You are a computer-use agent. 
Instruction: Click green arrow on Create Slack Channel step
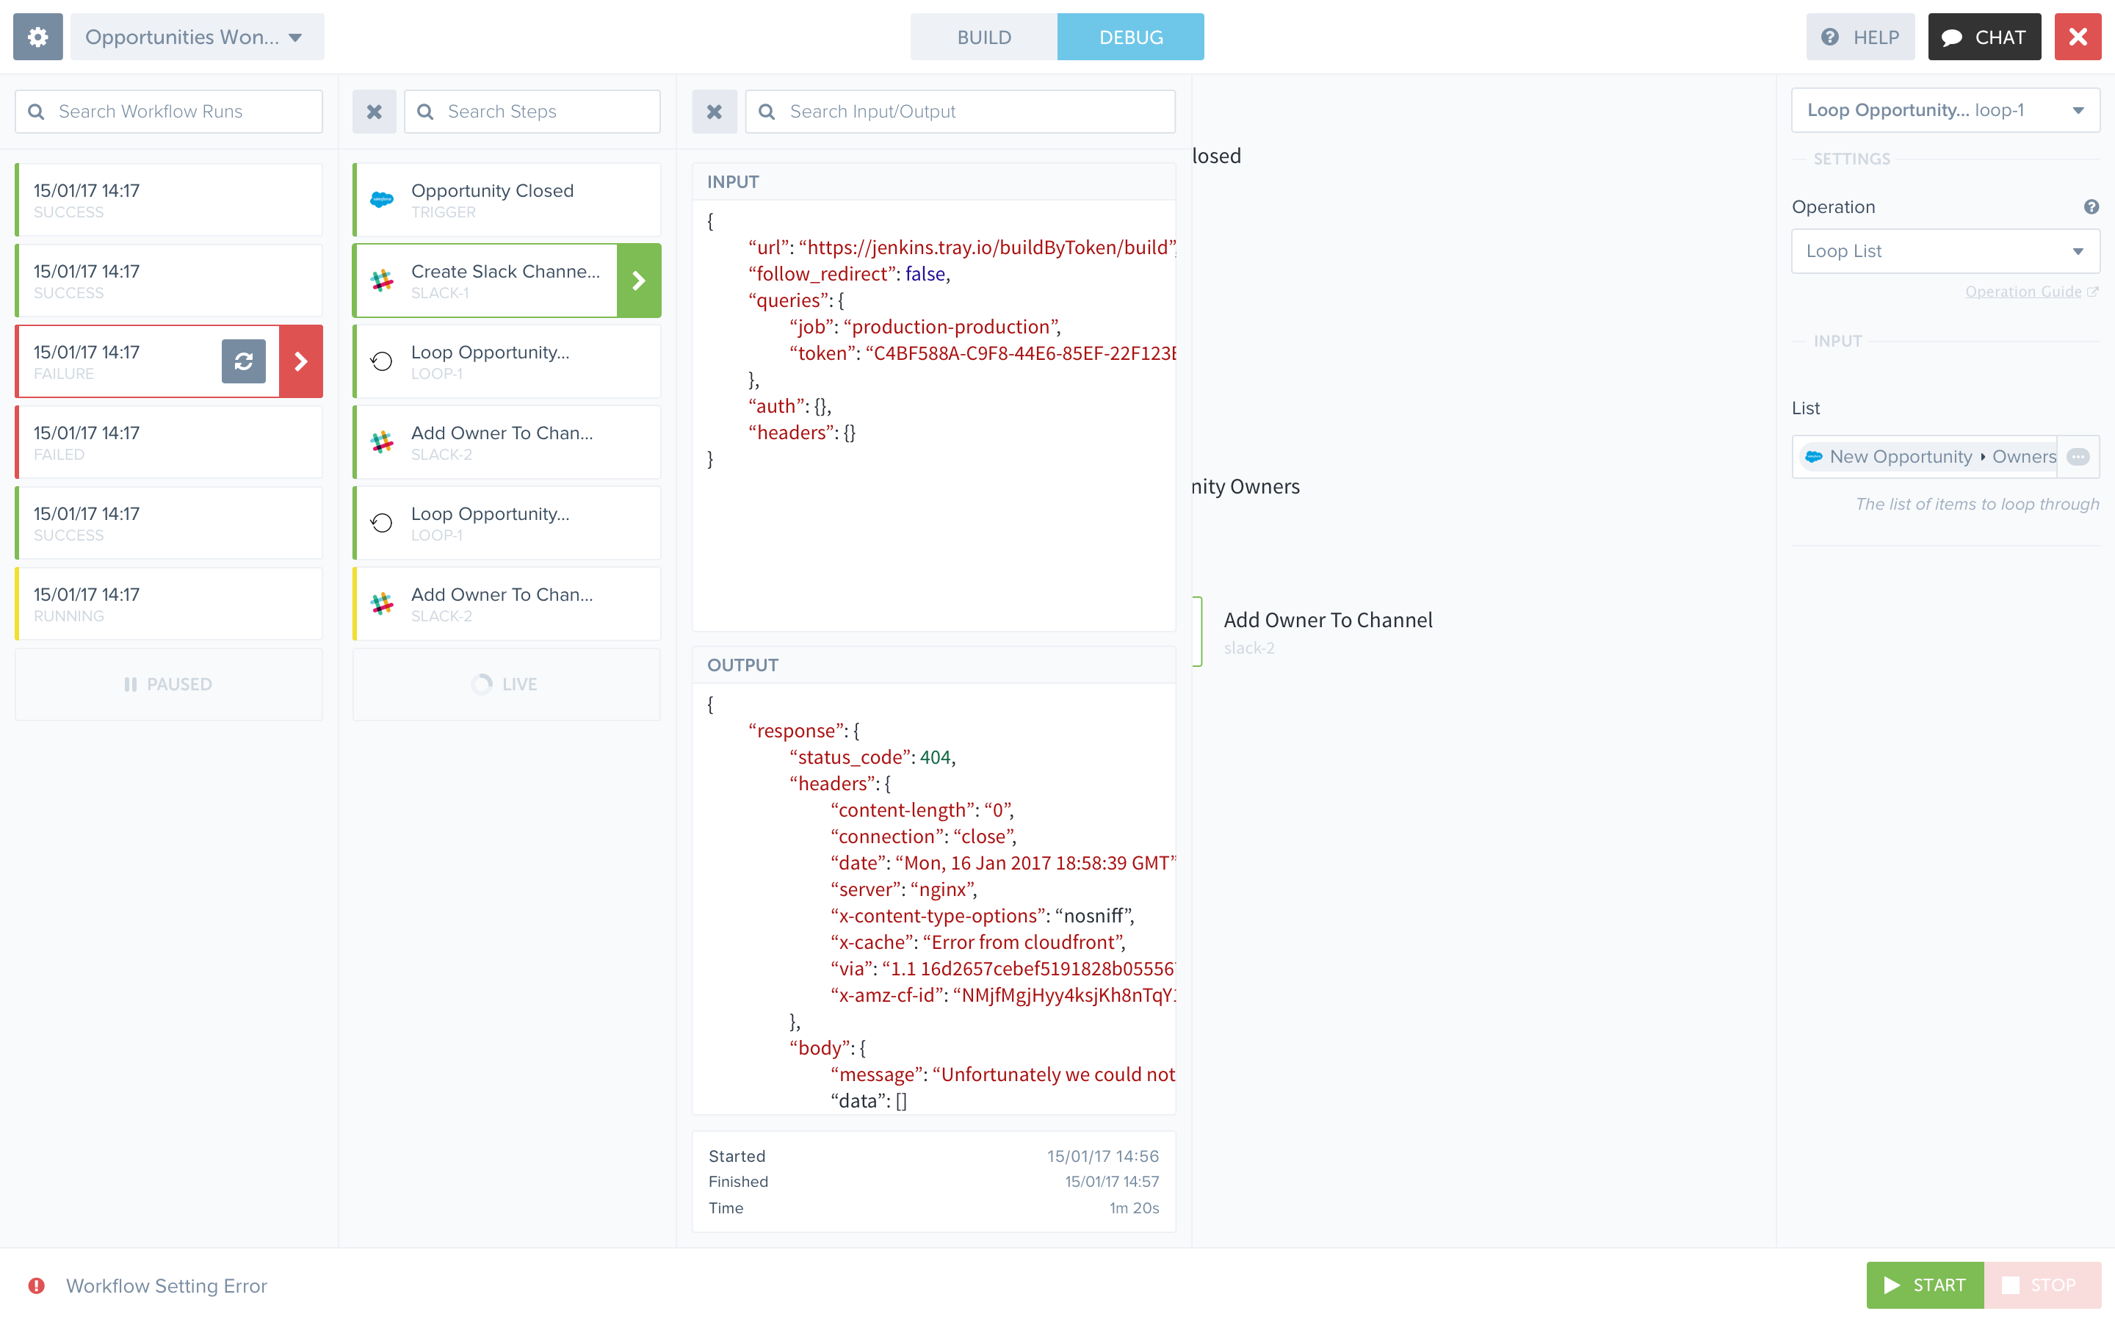639,281
